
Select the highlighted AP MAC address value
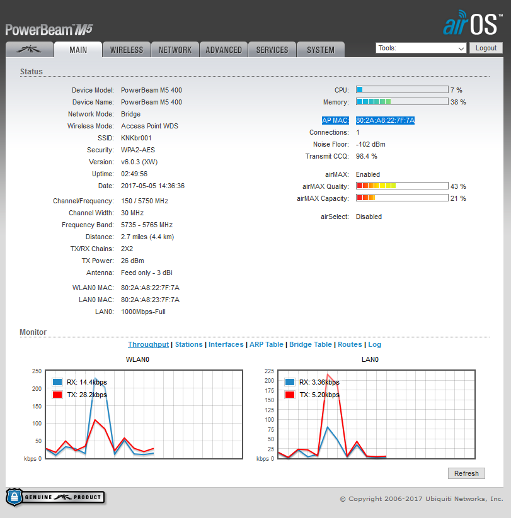[x=385, y=120]
